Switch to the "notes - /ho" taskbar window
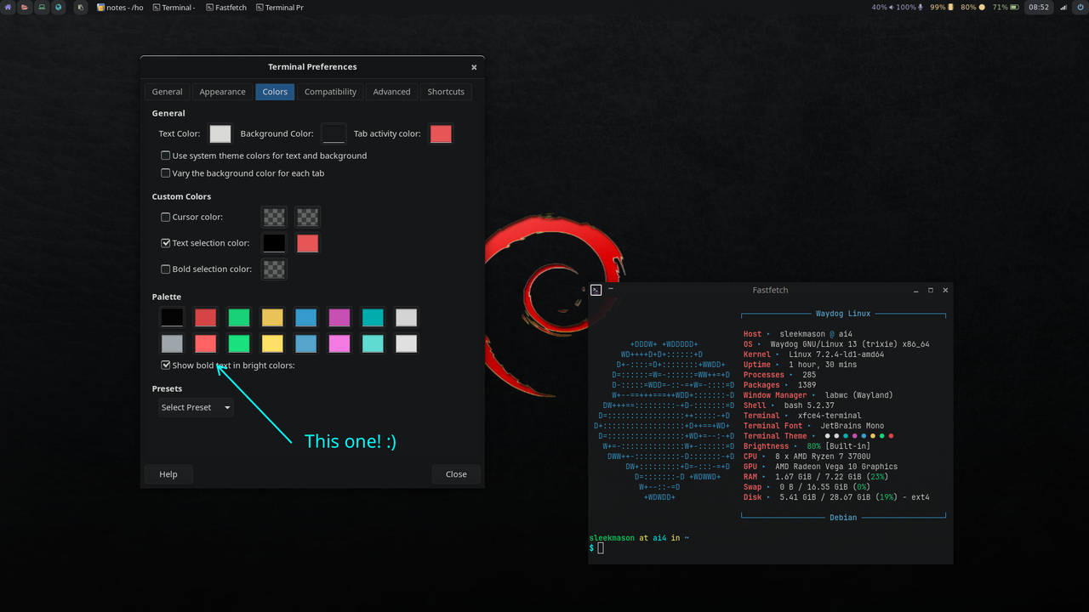The height and width of the screenshot is (612, 1089). click(x=120, y=7)
